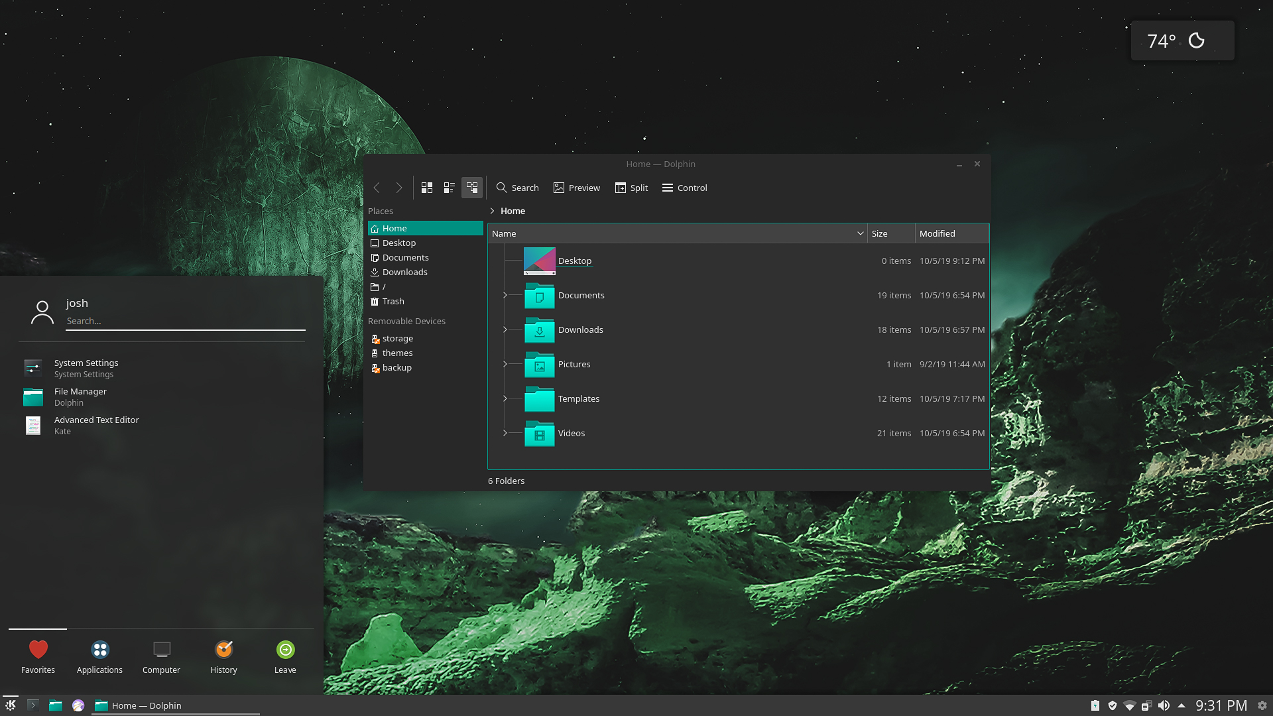This screenshot has height=716, width=1273.
Task: Open the pinned file manager taskbar icon
Action: pos(56,705)
